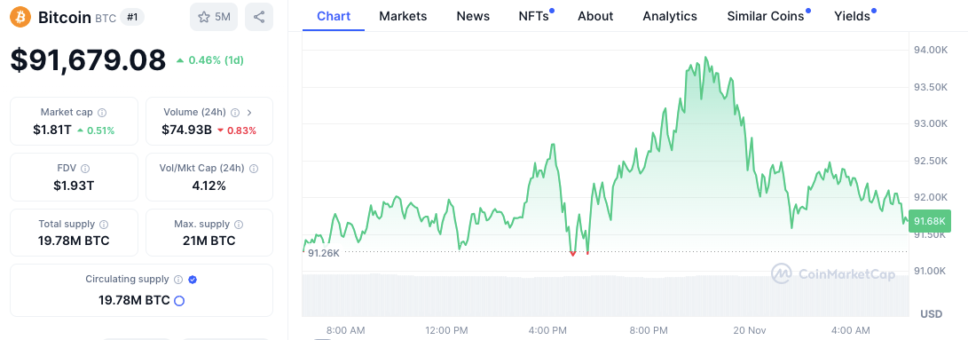Image resolution: width=968 pixels, height=340 pixels.
Task: Click circulating supply progress circle icon
Action: pyautogui.click(x=179, y=301)
